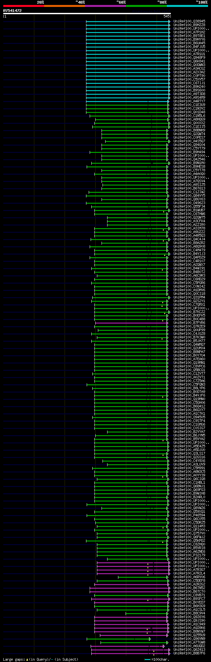211x662 pixels.
Task: Open hit UniRef100_B6UA45
Action: pos(190,43)
